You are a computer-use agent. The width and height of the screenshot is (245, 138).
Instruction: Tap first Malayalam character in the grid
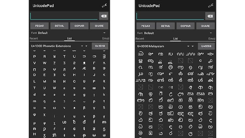pyautogui.click(x=141, y=54)
